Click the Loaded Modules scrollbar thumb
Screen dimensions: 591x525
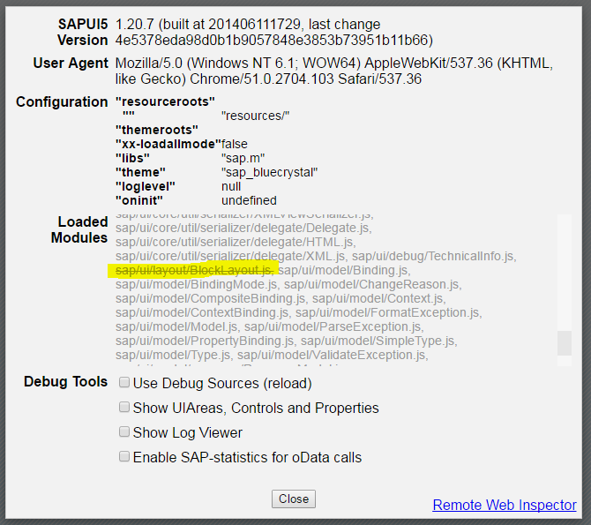tap(565, 343)
